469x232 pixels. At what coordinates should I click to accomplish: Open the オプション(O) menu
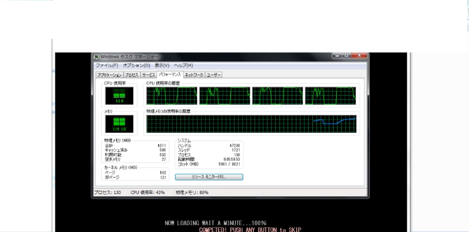[x=136, y=66]
